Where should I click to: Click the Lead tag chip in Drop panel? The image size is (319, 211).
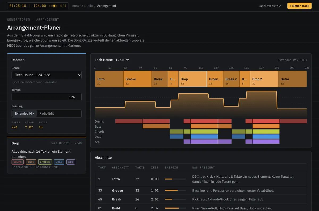click(59, 162)
